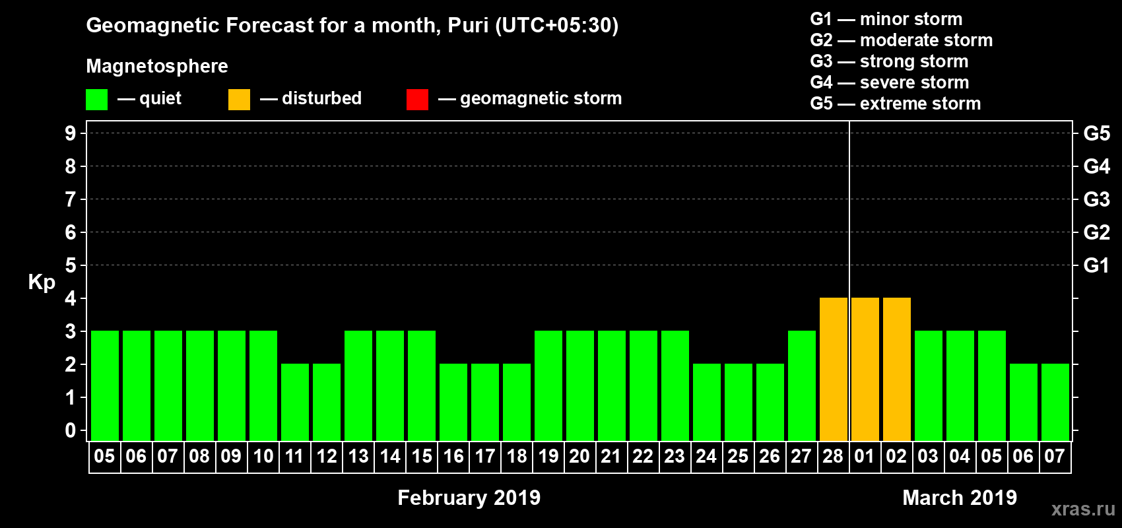The image size is (1122, 528).
Task: Click the orange disturbed legend swatch
Action: pyautogui.click(x=239, y=100)
